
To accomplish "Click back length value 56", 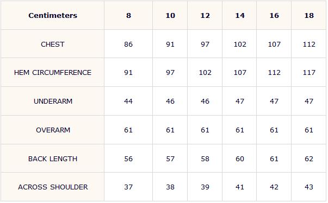I will [x=128, y=159].
